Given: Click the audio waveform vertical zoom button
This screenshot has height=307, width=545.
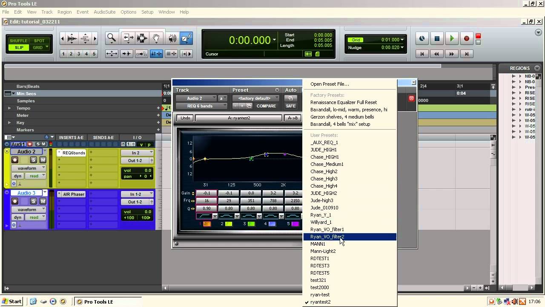Looking at the screenshot, I should click(x=72, y=38).
